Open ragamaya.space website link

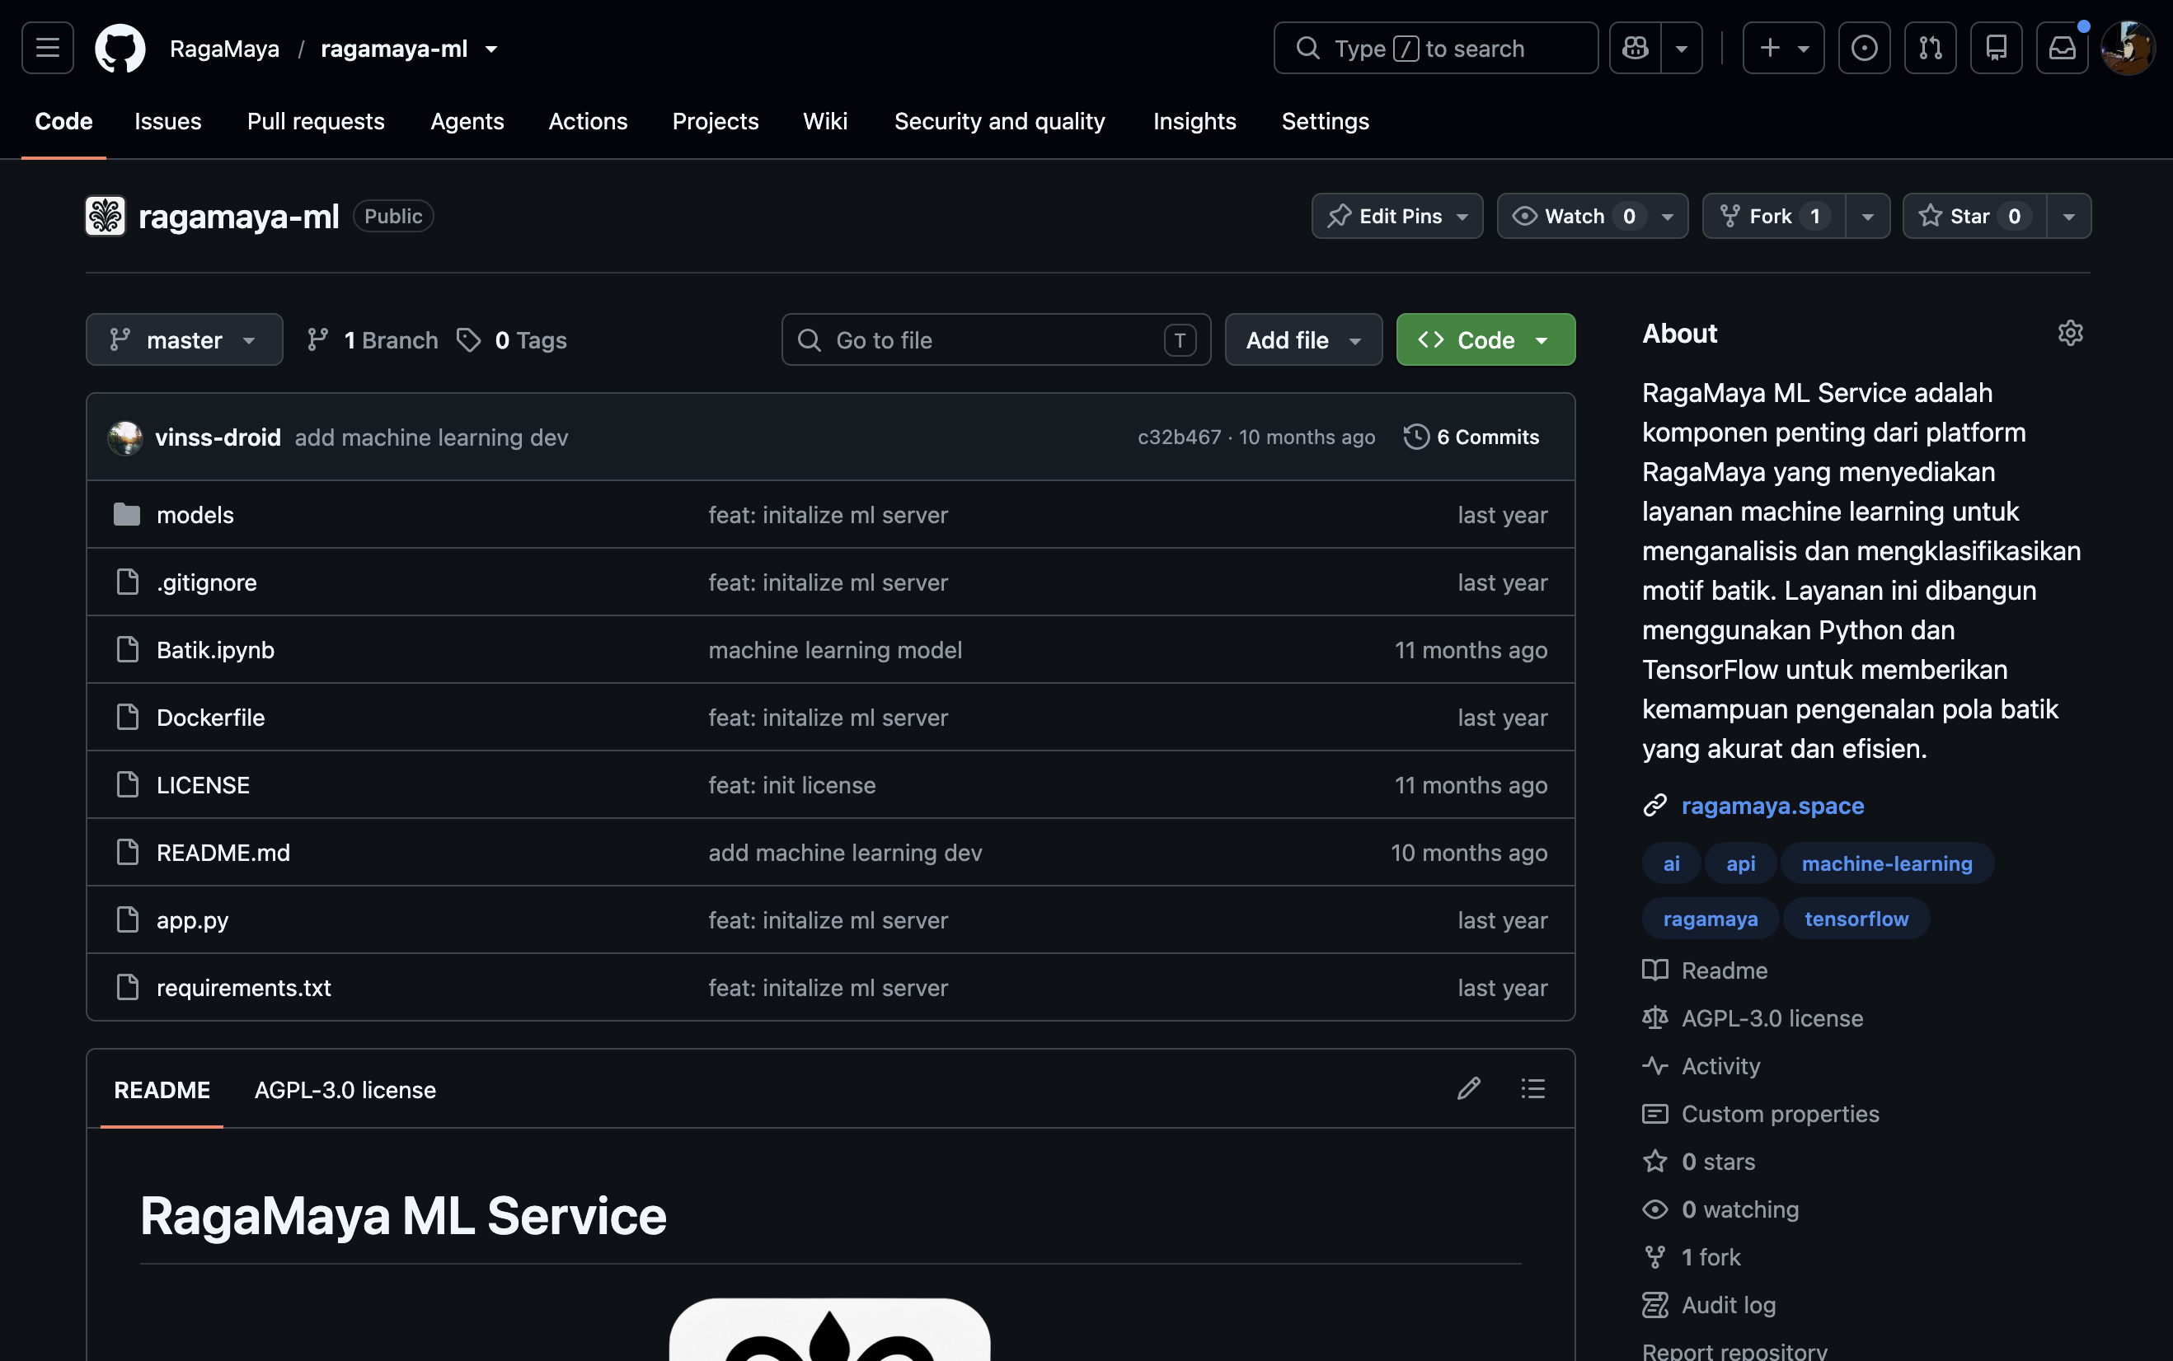click(x=1772, y=806)
